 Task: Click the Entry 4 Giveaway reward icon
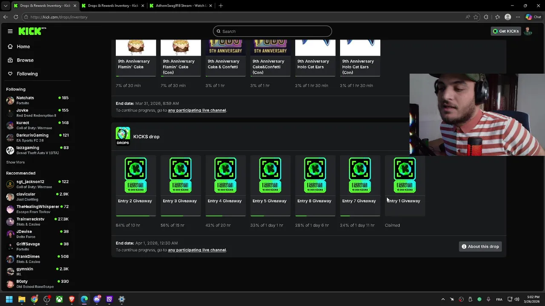point(225,175)
